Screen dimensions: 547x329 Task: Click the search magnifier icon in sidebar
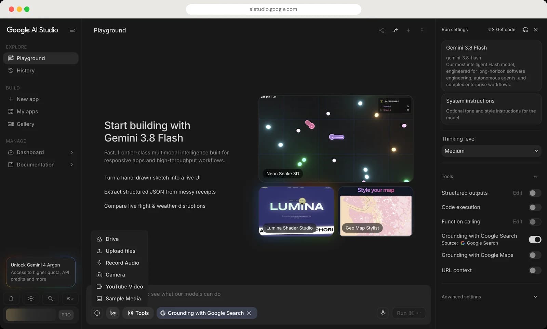50,299
